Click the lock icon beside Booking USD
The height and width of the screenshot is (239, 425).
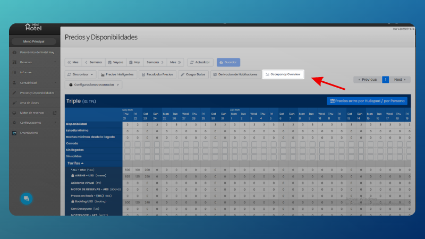(73, 202)
